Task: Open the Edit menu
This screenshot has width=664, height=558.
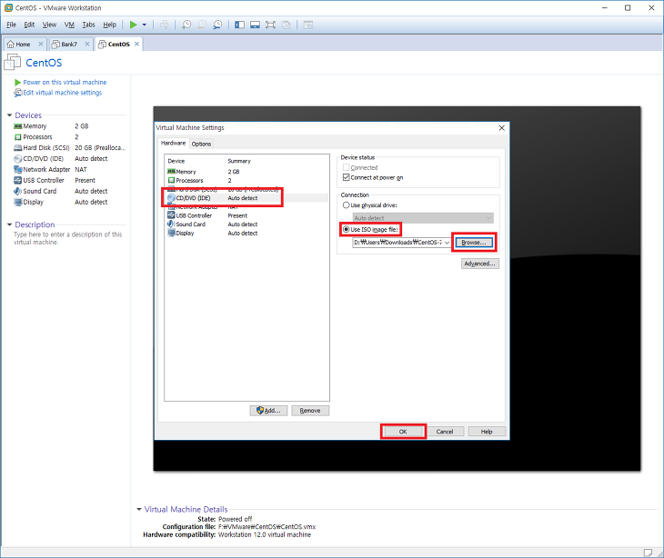Action: [29, 25]
